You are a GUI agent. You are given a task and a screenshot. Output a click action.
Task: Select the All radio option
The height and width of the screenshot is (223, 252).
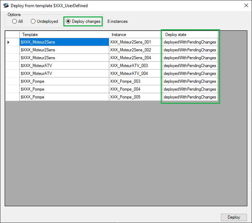pos(15,21)
